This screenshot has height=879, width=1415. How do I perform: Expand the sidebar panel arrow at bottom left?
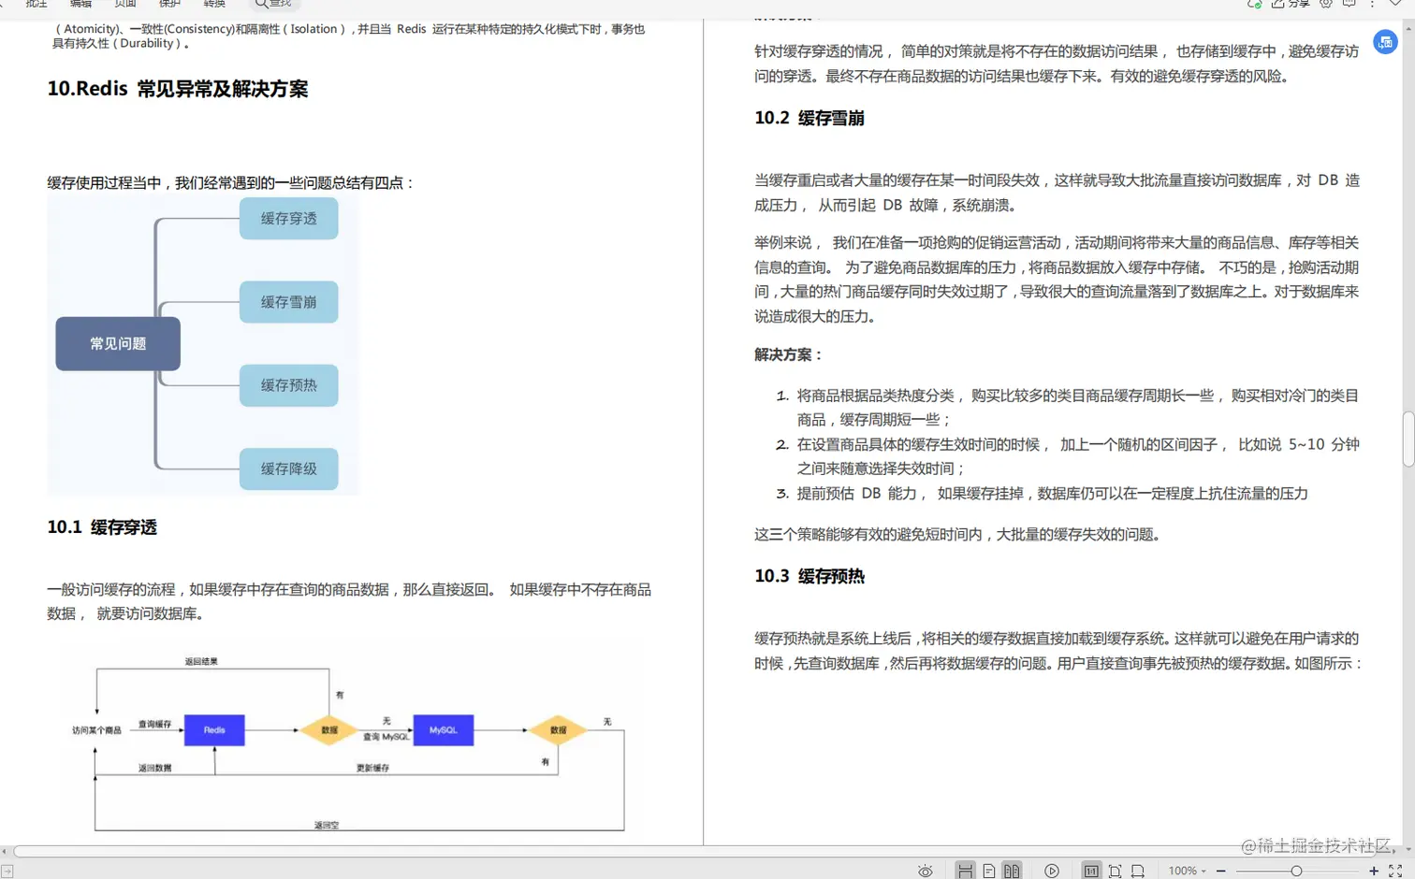[x=7, y=871]
